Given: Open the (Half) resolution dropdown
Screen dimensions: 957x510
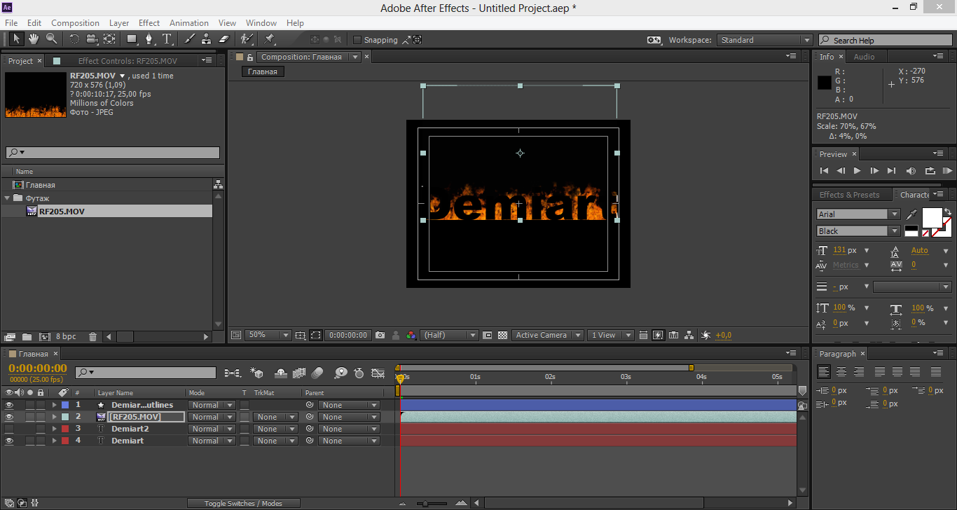Looking at the screenshot, I should click(x=448, y=336).
